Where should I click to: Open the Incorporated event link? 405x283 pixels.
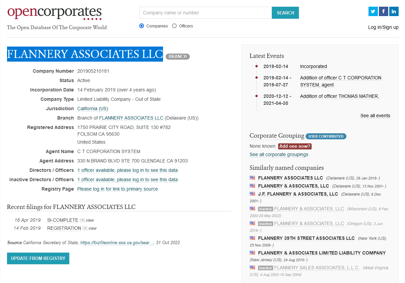pos(313,66)
